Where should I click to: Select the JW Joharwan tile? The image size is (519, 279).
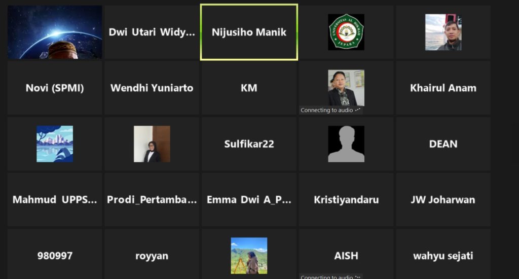443,199
